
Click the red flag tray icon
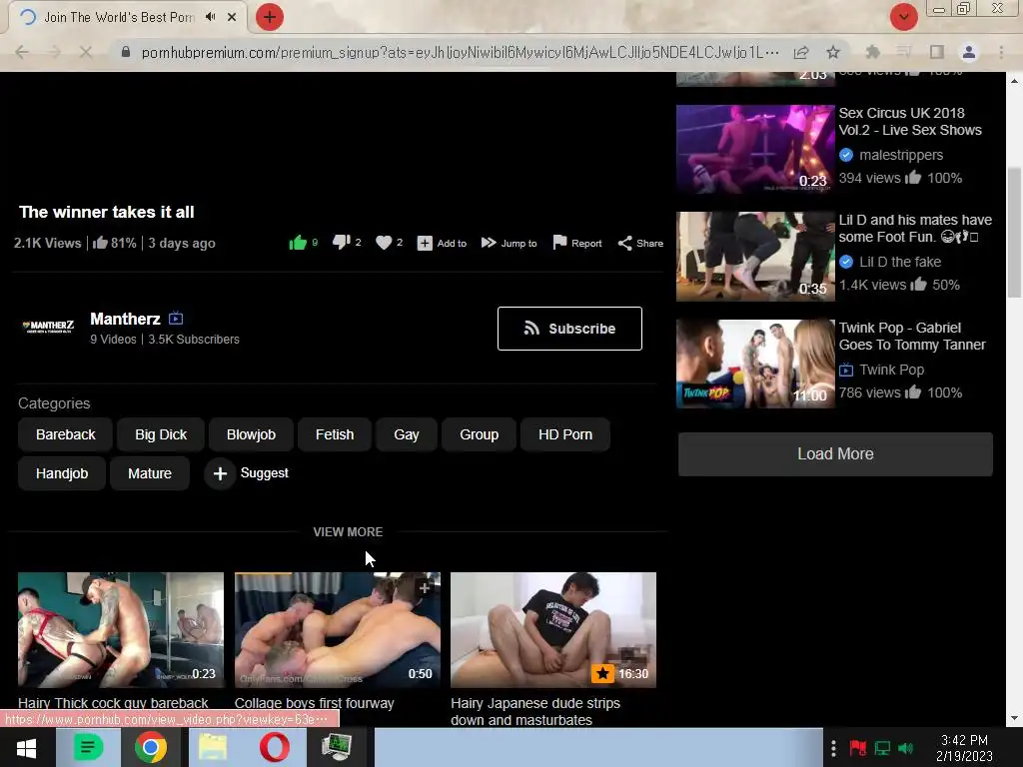pos(858,747)
